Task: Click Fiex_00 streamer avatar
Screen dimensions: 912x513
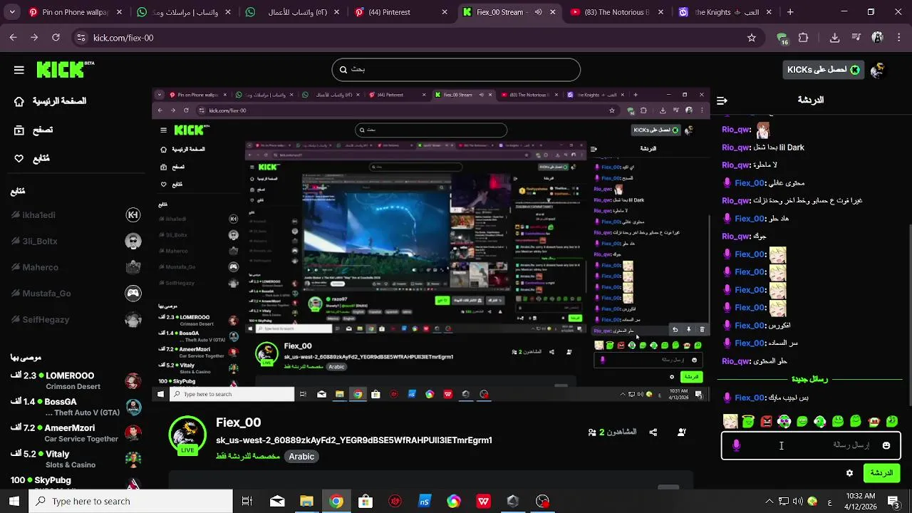Action: pyautogui.click(x=187, y=434)
